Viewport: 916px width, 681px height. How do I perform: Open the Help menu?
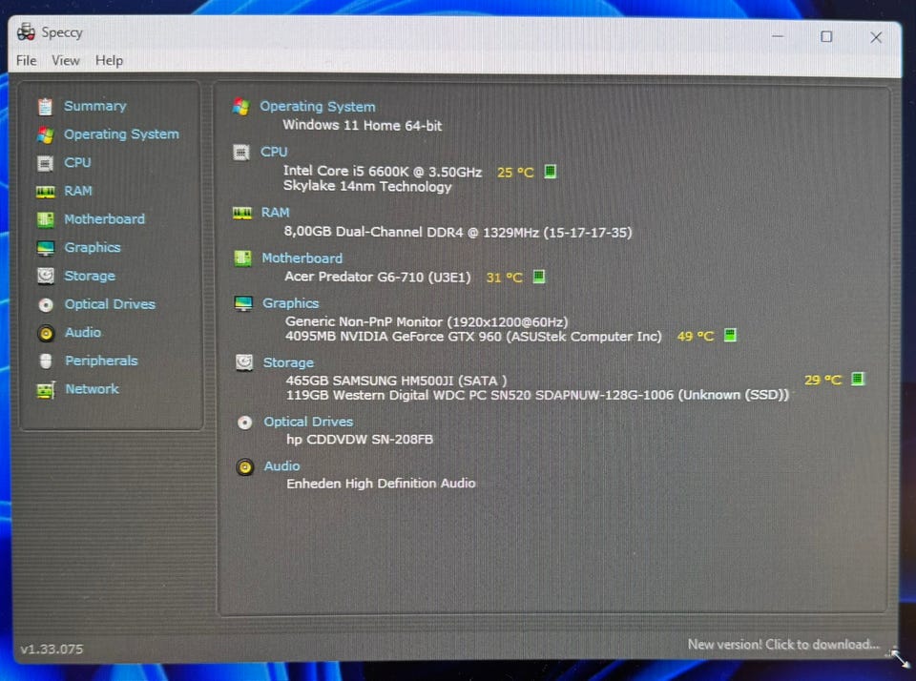pyautogui.click(x=109, y=61)
